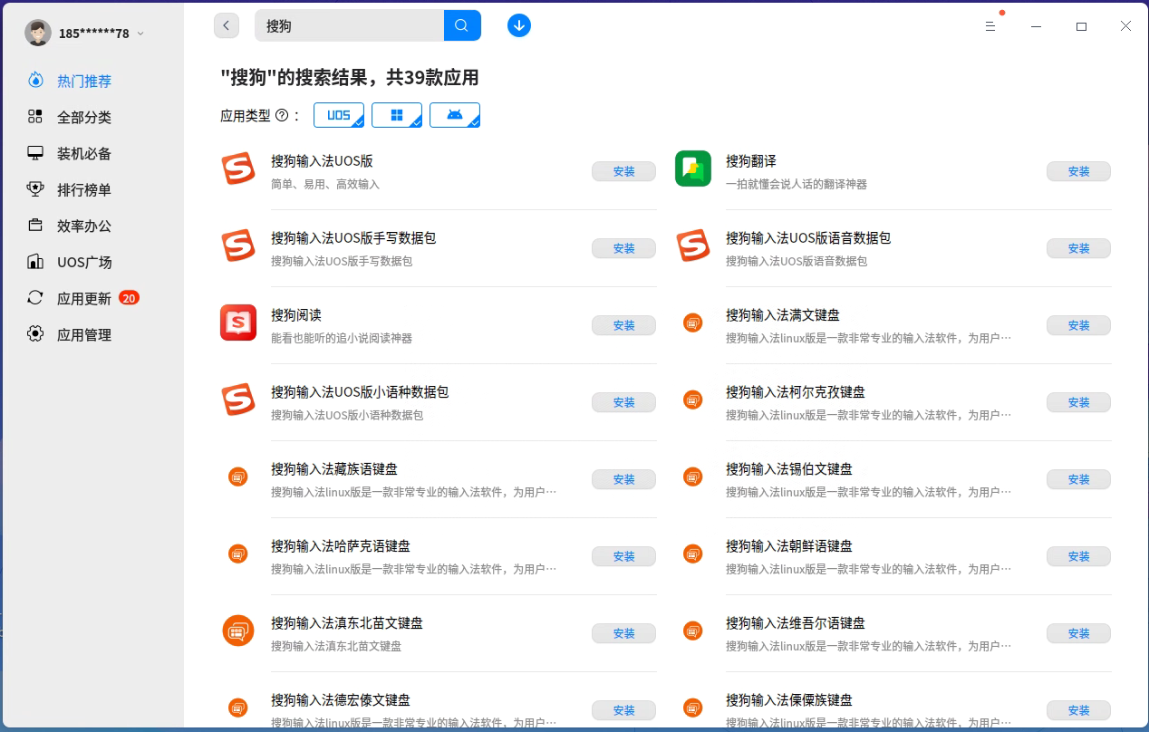Expand the account dropdown arrow beside 185******78
This screenshot has height=732, width=1149.
140,34
